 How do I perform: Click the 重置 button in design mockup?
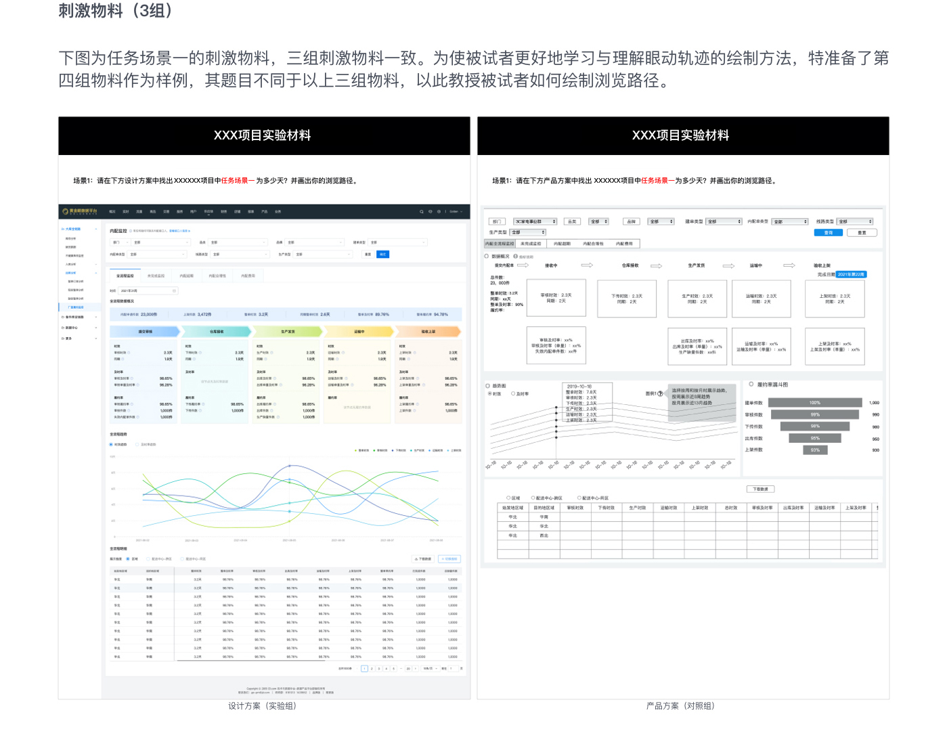click(368, 255)
